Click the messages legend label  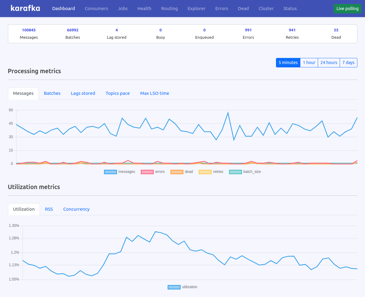[x=127, y=172]
